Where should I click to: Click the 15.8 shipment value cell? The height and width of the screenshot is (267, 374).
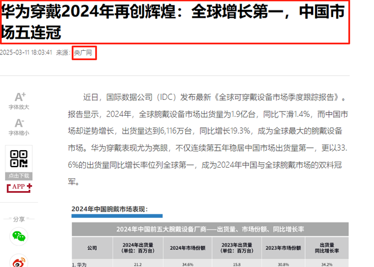pyautogui.click(x=237, y=264)
